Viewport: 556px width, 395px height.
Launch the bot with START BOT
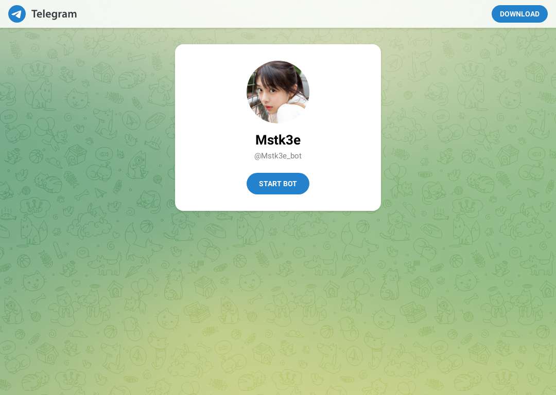pyautogui.click(x=277, y=184)
